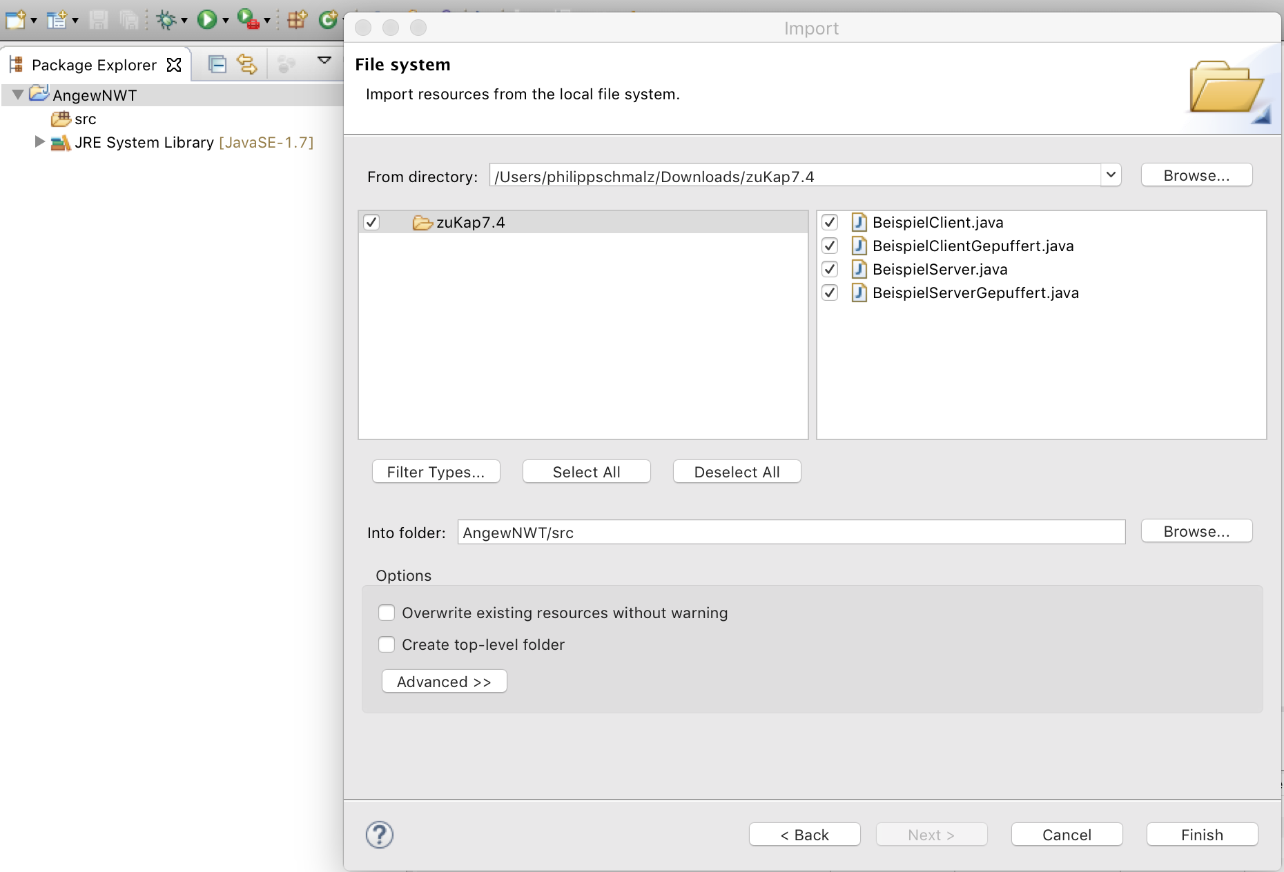1284x872 pixels.
Task: Collapse the AngewNWT project tree
Action: (18, 95)
